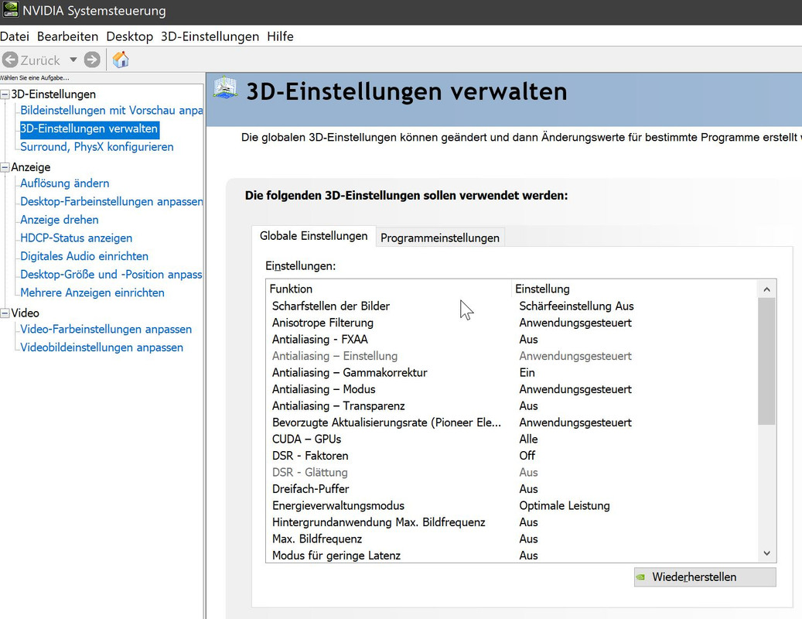Click the forward navigation arrow icon
The height and width of the screenshot is (619, 802).
tap(92, 60)
